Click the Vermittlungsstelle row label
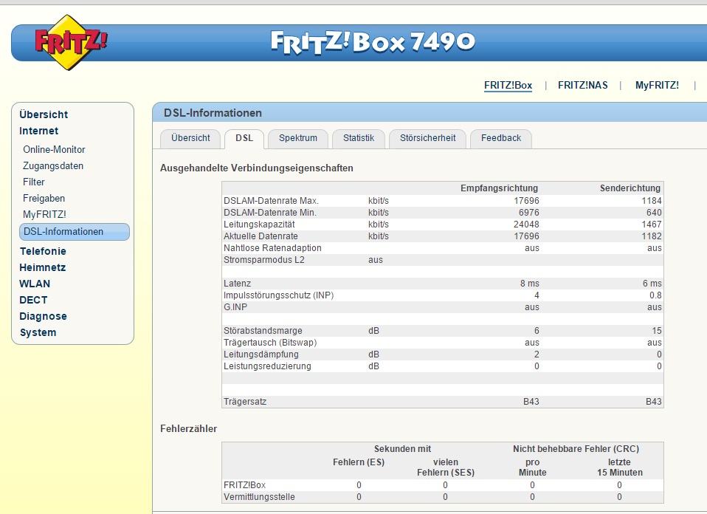The width and height of the screenshot is (707, 514). [x=259, y=497]
